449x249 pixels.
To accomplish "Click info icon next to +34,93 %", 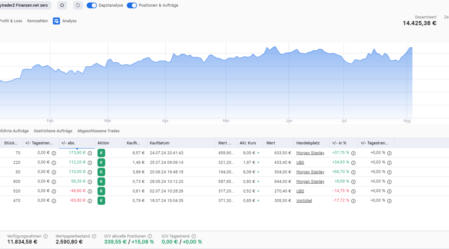I will coord(353,162).
